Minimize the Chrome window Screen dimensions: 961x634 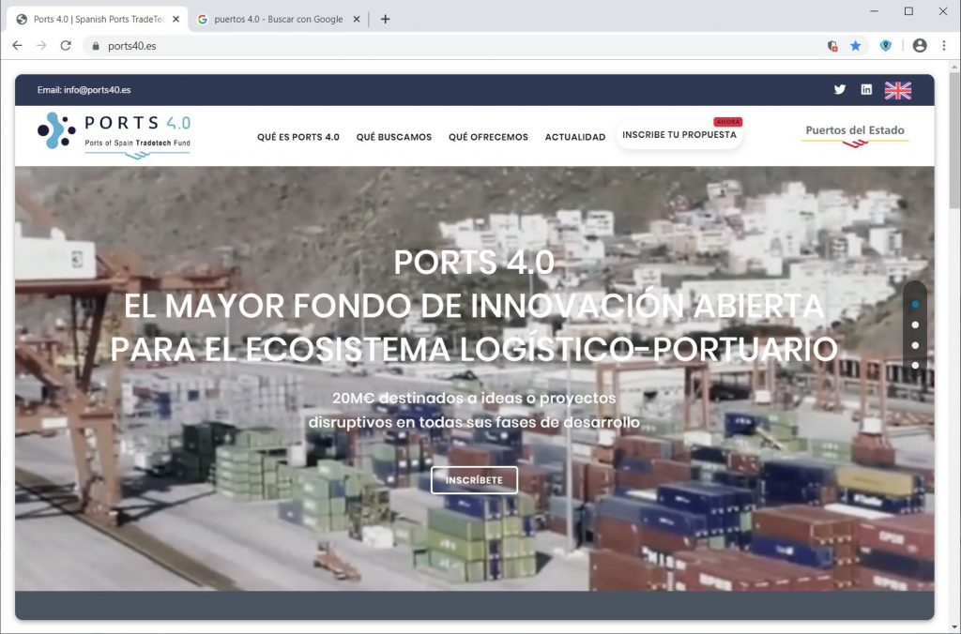(x=874, y=11)
